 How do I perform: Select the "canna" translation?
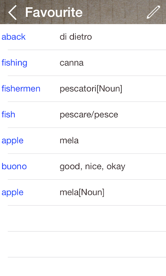(72, 63)
